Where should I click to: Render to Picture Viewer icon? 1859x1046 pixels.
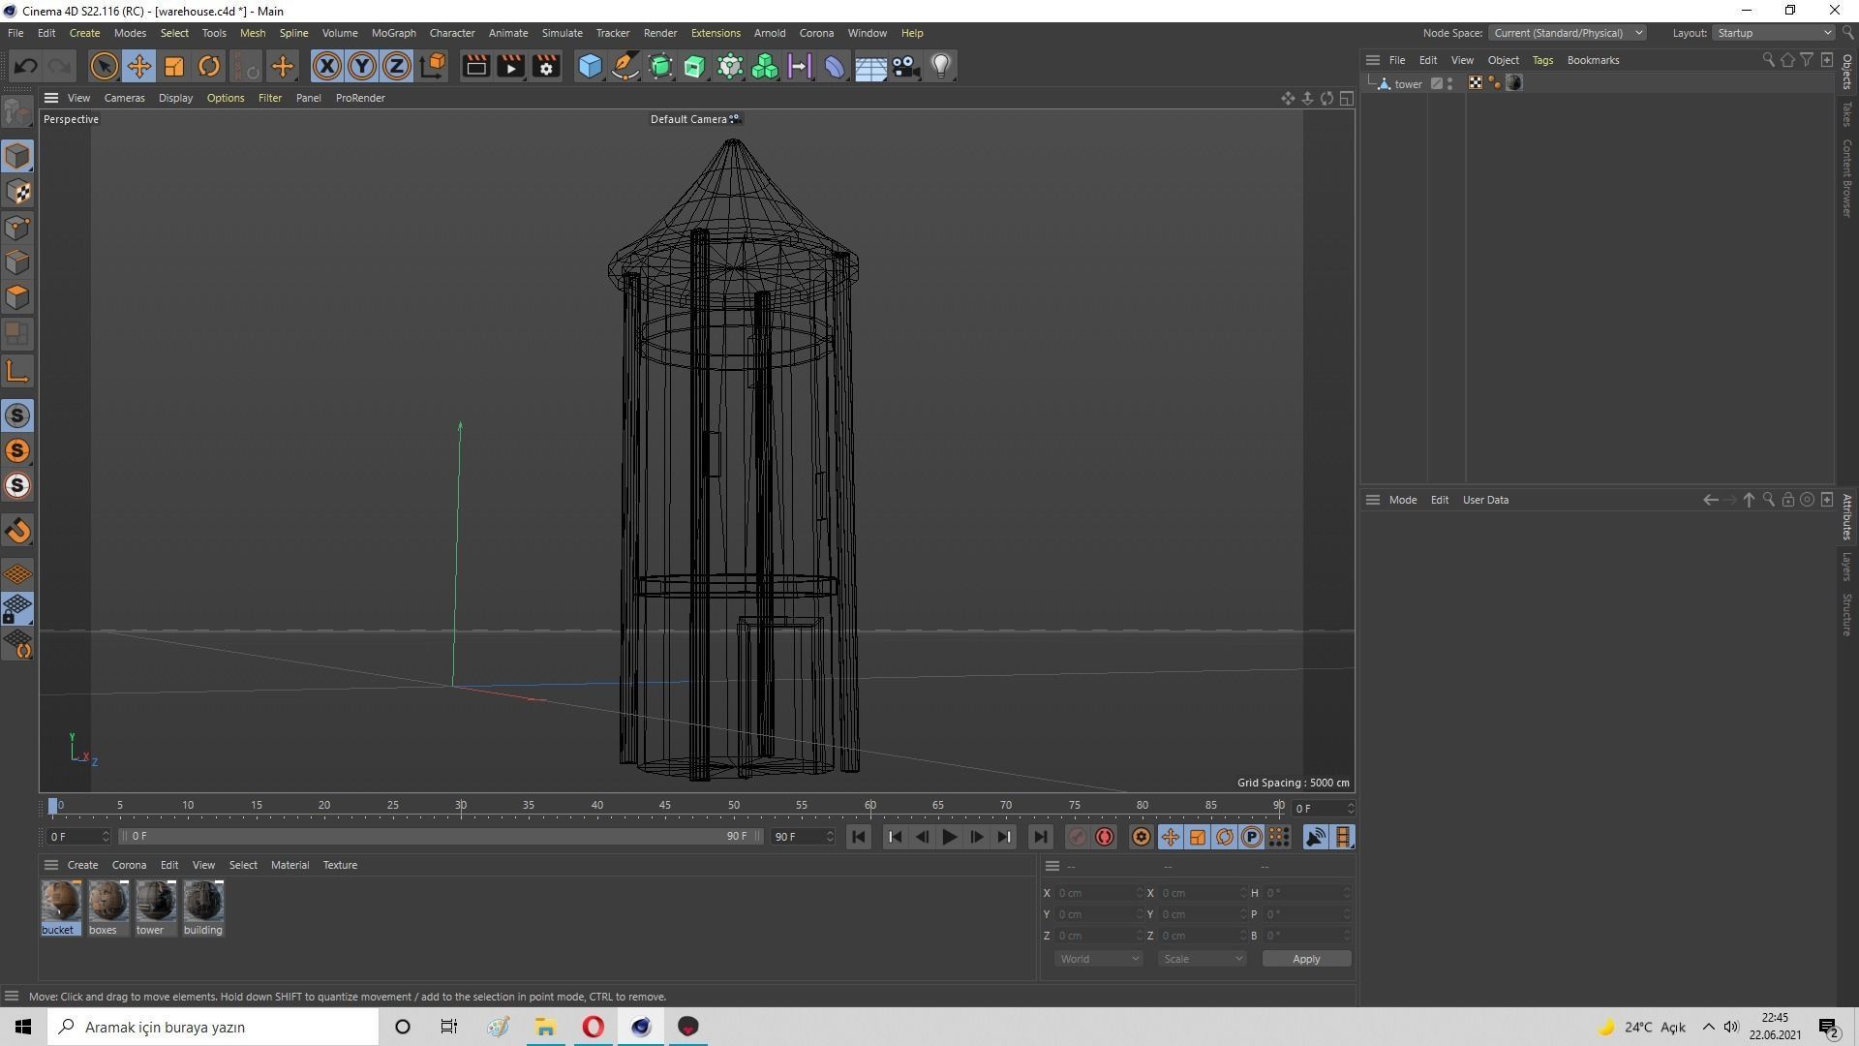tap(510, 66)
